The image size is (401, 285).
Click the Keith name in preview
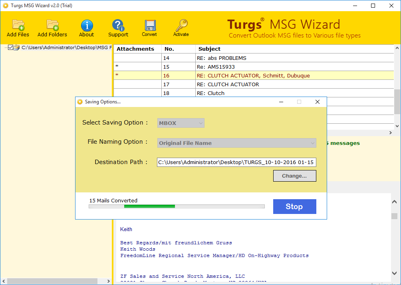(x=126, y=229)
